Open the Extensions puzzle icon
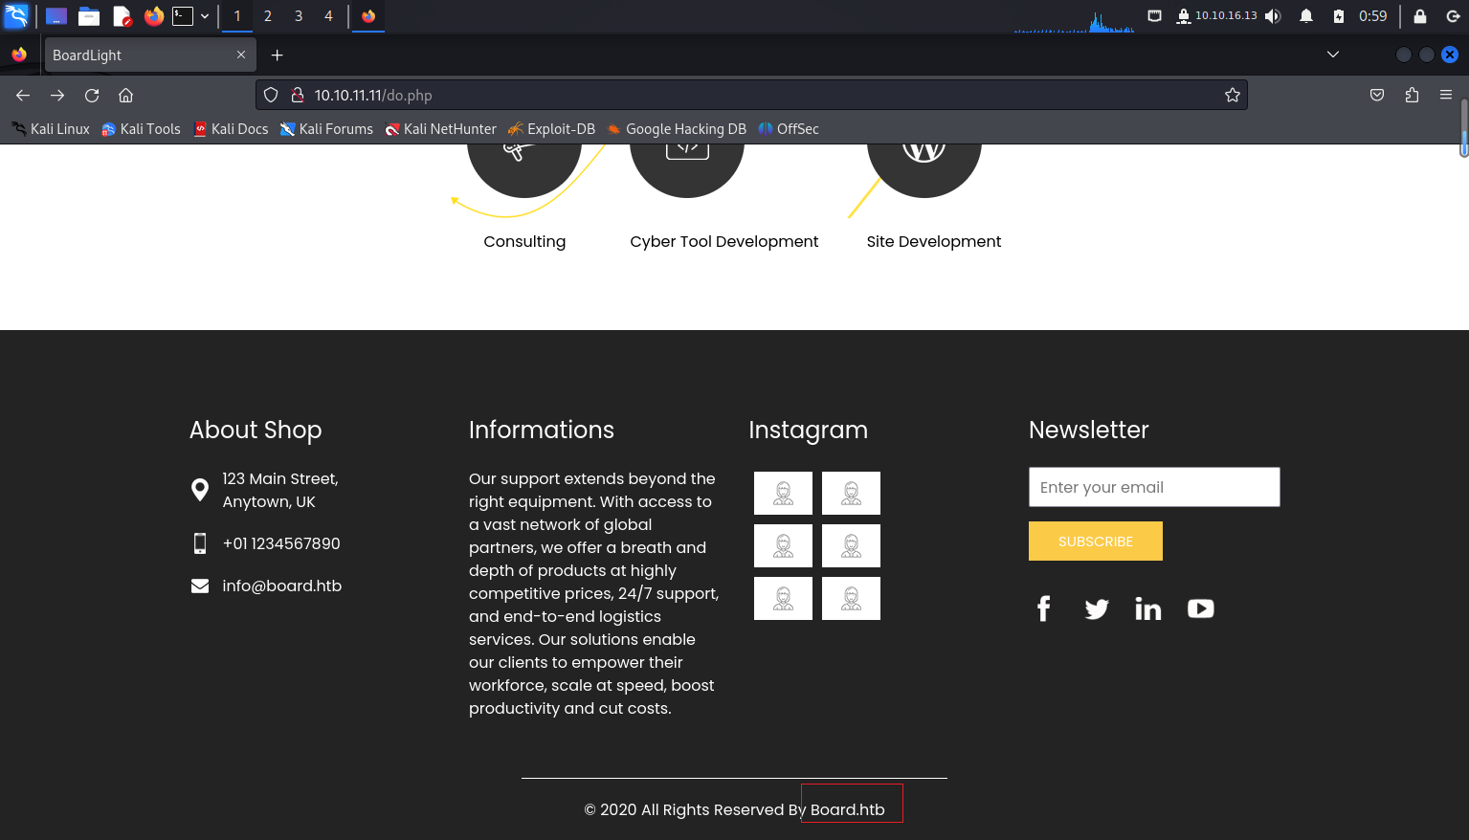This screenshot has height=840, width=1469. [1412, 95]
